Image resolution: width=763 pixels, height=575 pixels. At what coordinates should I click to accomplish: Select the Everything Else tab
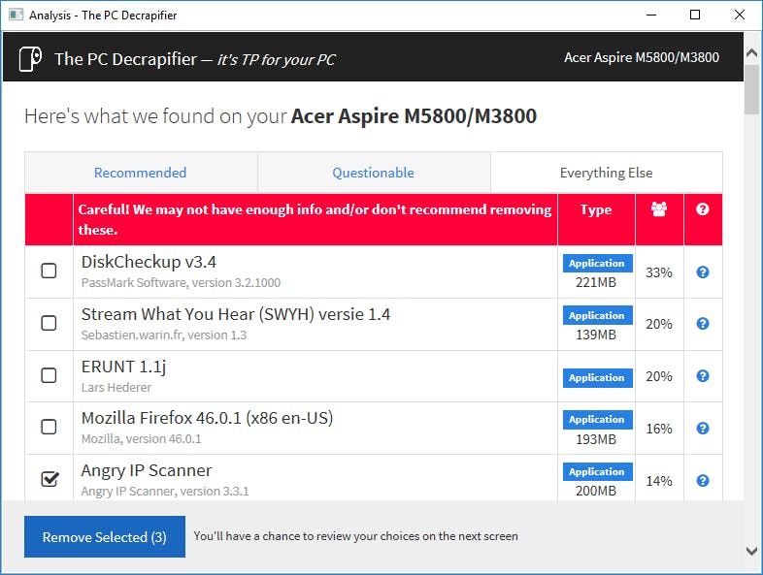(606, 173)
